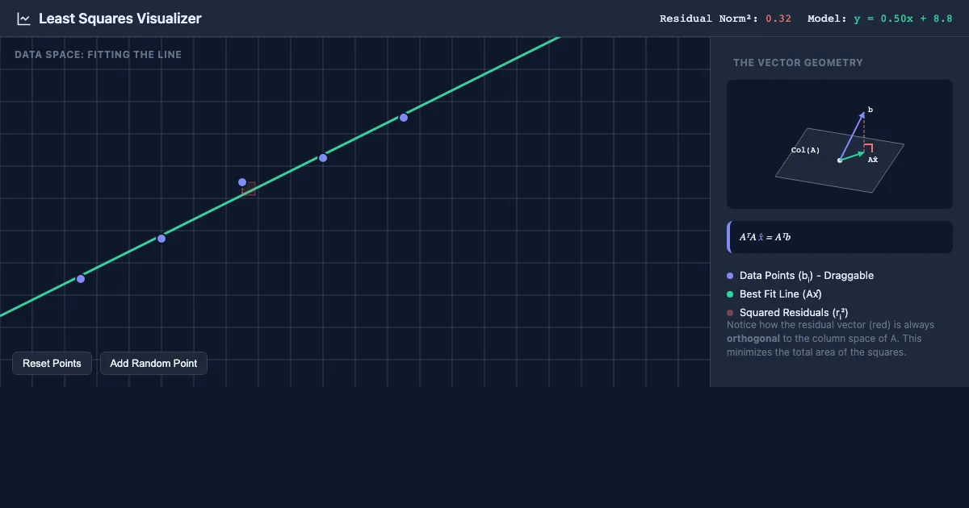
Task: Click the chart line logo icon
Action: pos(24,19)
